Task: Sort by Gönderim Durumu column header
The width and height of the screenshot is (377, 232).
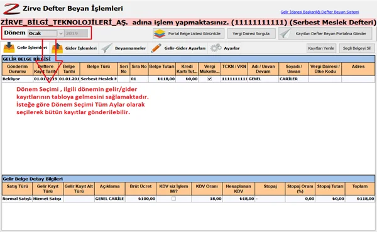Action: tap(18, 69)
